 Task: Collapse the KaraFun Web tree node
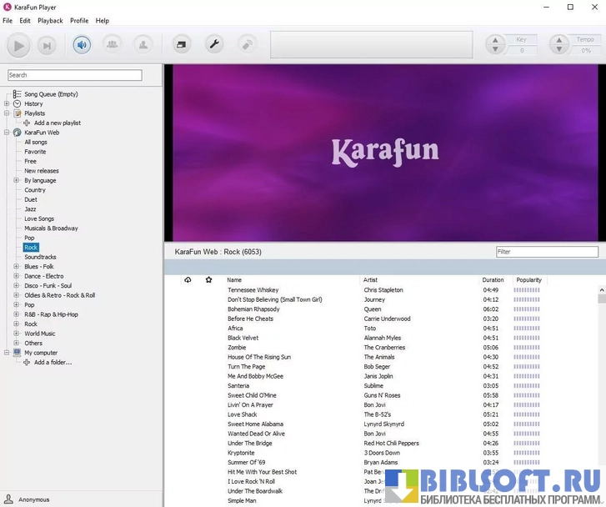pyautogui.click(x=7, y=133)
